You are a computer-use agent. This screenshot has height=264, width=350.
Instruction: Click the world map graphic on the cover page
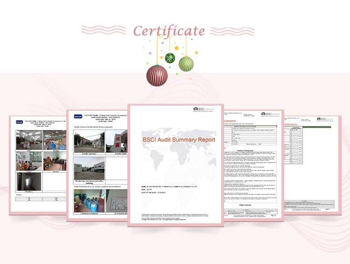click(179, 150)
